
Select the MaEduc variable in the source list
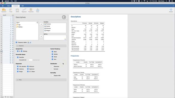[x=20, y=27]
